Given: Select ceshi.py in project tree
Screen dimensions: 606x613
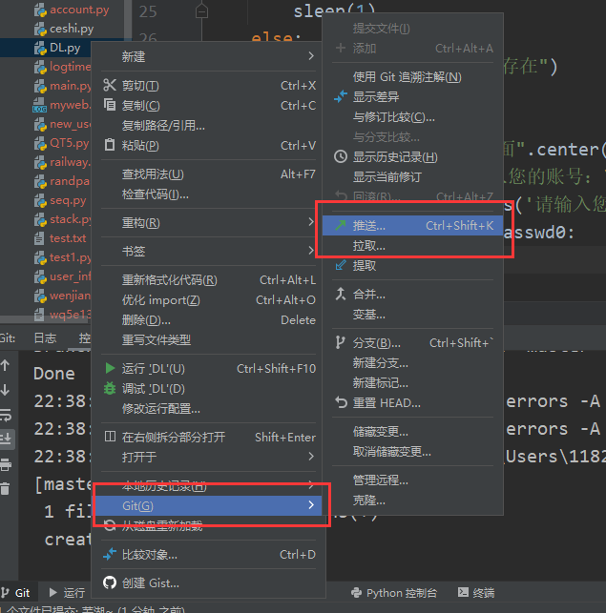Looking at the screenshot, I should coord(72,29).
